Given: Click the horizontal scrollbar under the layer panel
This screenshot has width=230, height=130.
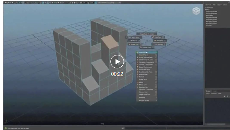Looking at the screenshot, I should point(216,124).
